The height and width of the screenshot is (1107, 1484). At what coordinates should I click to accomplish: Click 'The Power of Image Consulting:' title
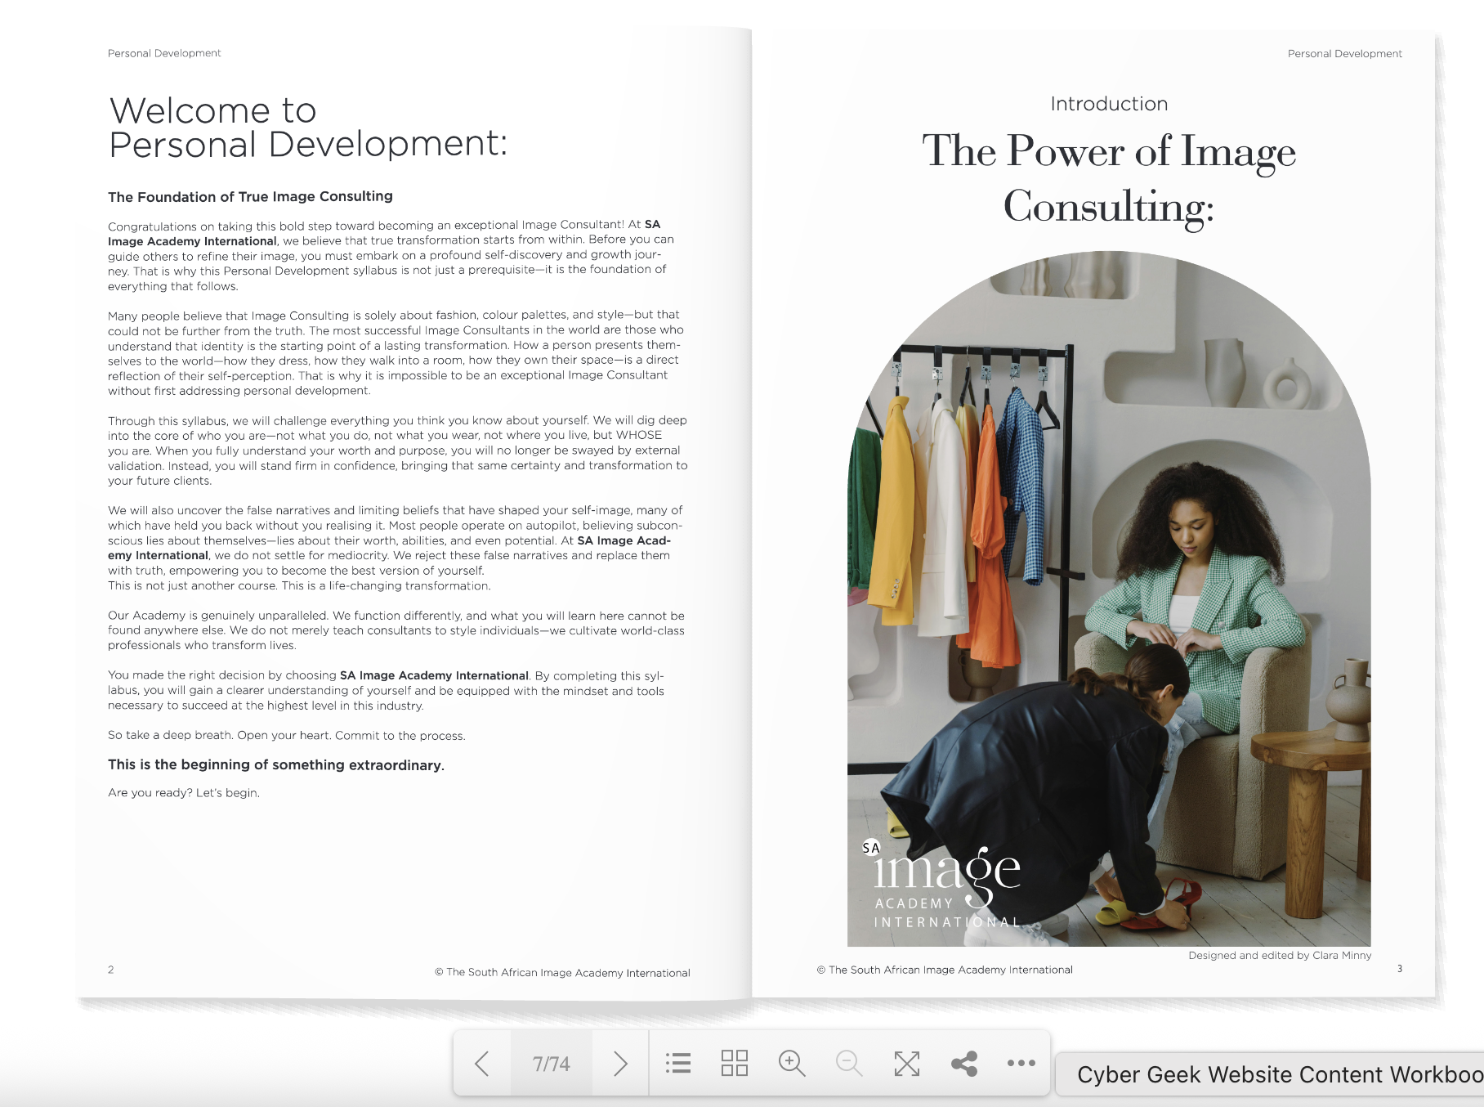click(x=1109, y=179)
